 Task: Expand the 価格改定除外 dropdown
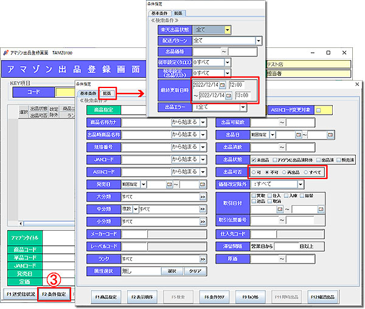(321, 184)
